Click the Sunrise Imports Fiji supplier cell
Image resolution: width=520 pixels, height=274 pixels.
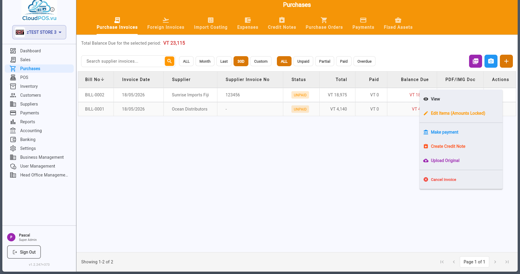(x=190, y=95)
